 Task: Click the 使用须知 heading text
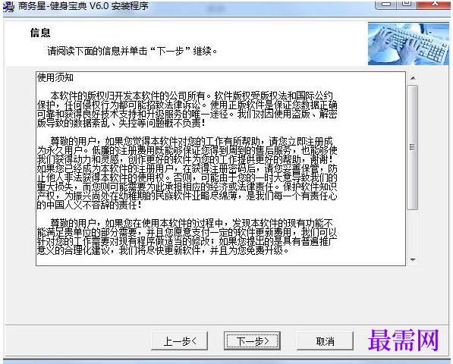click(55, 77)
